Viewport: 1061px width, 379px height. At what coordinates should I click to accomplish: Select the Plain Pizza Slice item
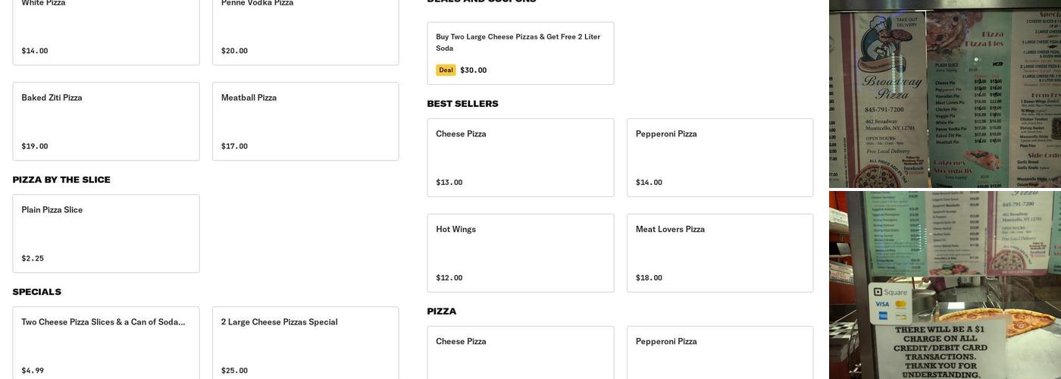coord(106,233)
